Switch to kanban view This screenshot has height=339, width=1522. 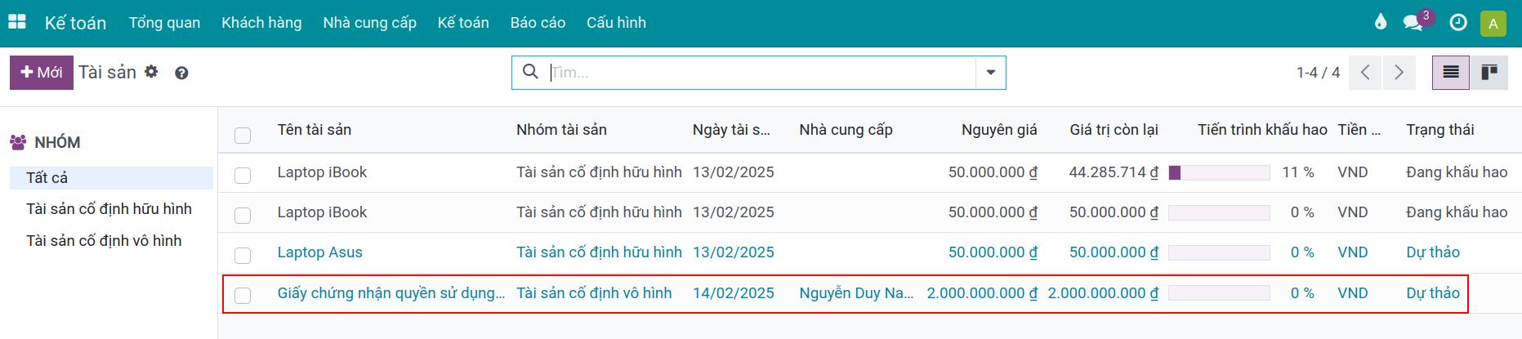[1489, 73]
